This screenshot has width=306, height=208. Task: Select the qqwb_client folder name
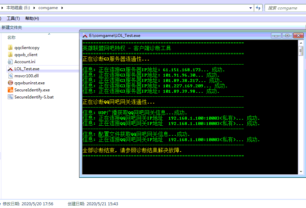(26, 55)
